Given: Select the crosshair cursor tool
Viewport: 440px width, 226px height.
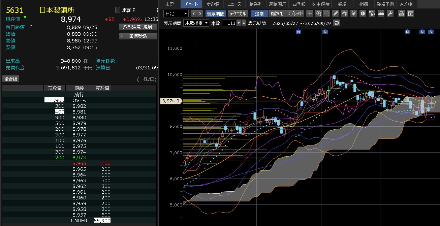Looking at the screenshot, I should point(310,13).
